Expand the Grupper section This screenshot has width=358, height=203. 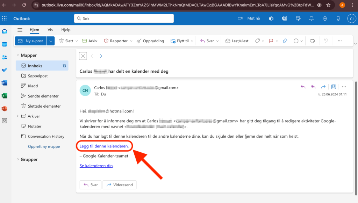[18, 159]
